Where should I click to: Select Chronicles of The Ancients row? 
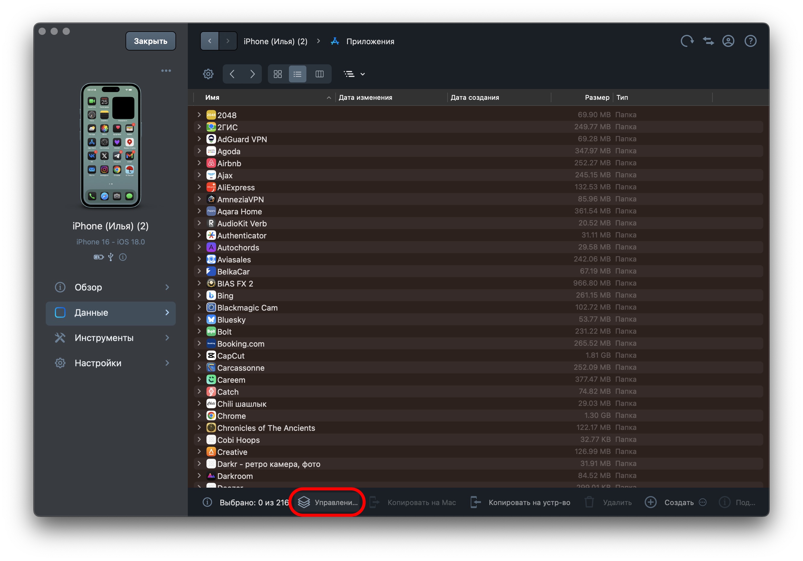pos(479,428)
